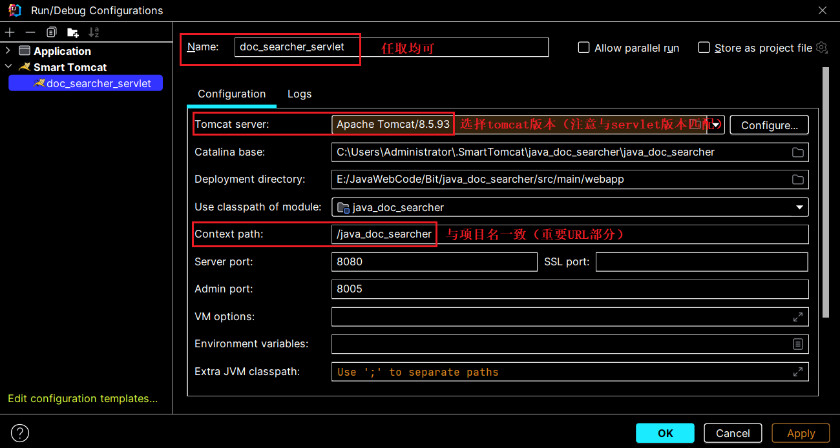Click the Smart Tomcat label

point(70,67)
